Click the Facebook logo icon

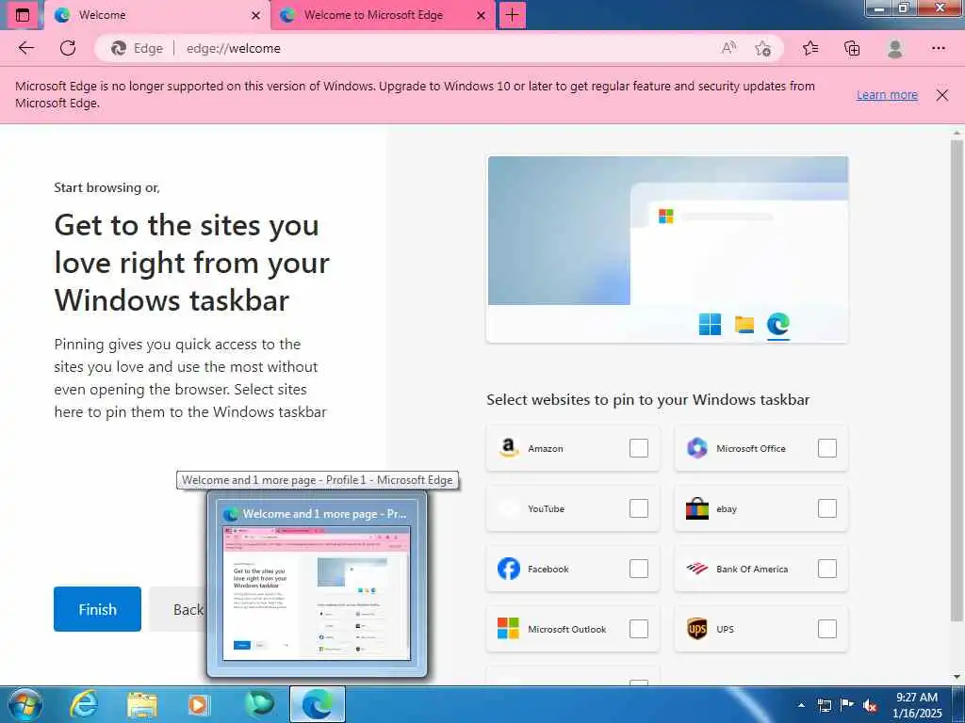[508, 569]
